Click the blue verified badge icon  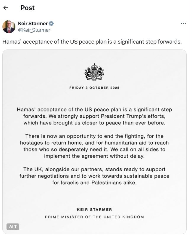[x=51, y=23]
